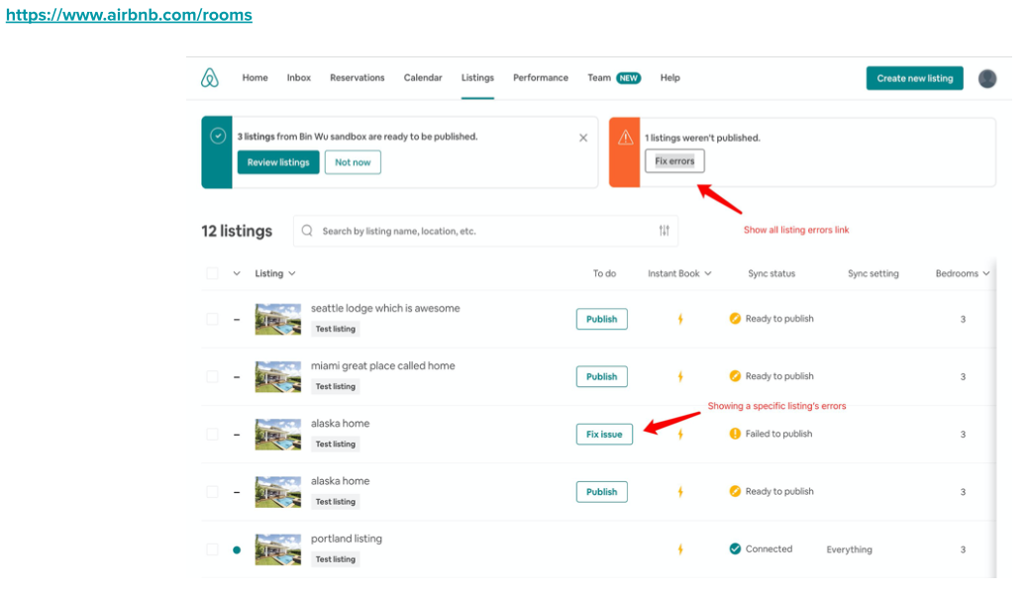Viewport: 1028px width, 593px height.
Task: Click the listing search input field
Action: click(x=475, y=231)
